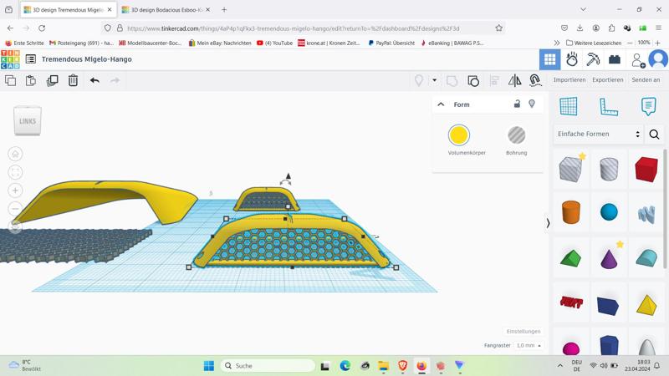Click the Delete trash can icon
Screen dimensions: 669x376
pos(73,80)
